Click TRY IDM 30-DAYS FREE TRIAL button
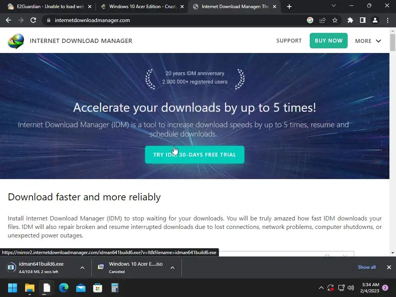Image resolution: width=396 pixels, height=297 pixels. (x=195, y=155)
